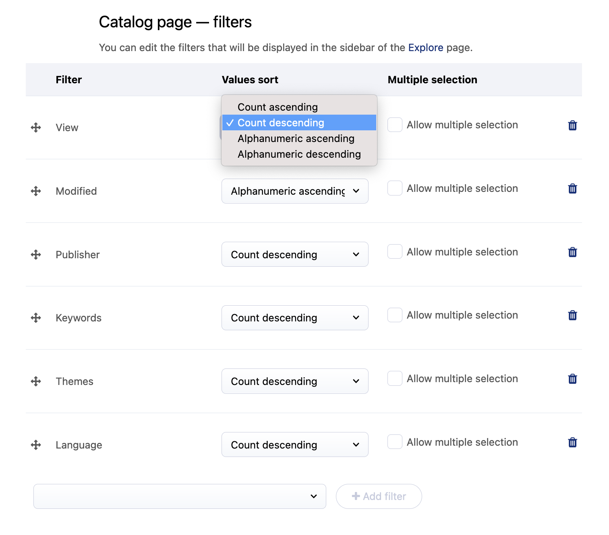
Task: Open sort dropdown for Language filter
Action: (295, 444)
